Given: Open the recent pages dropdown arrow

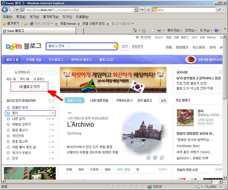Looking at the screenshot, I should [17, 10].
